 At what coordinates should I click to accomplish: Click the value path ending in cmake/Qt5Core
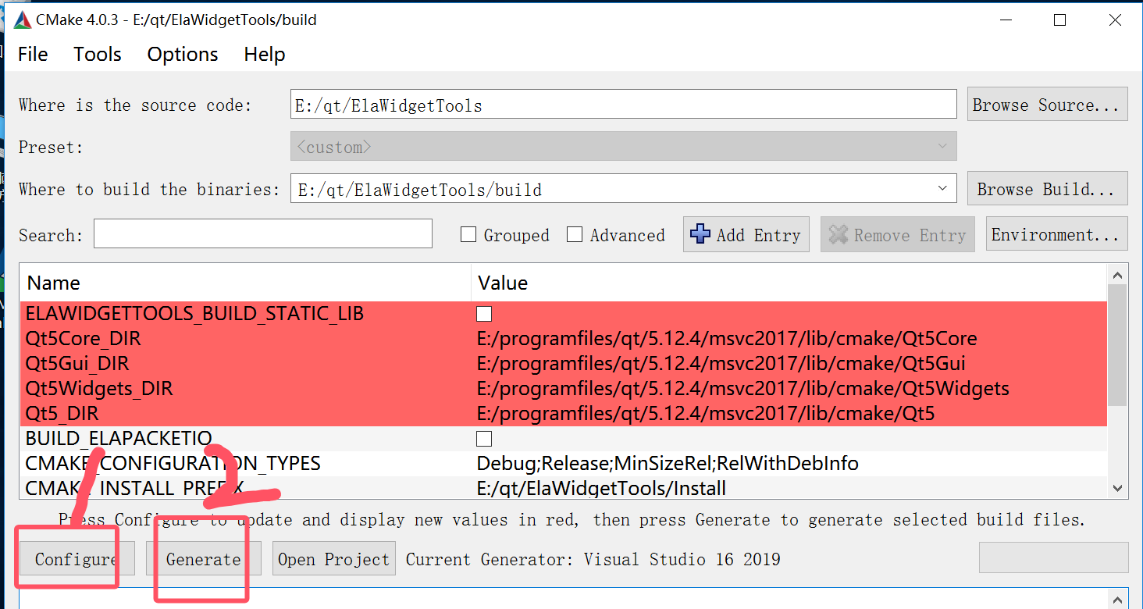pos(728,338)
